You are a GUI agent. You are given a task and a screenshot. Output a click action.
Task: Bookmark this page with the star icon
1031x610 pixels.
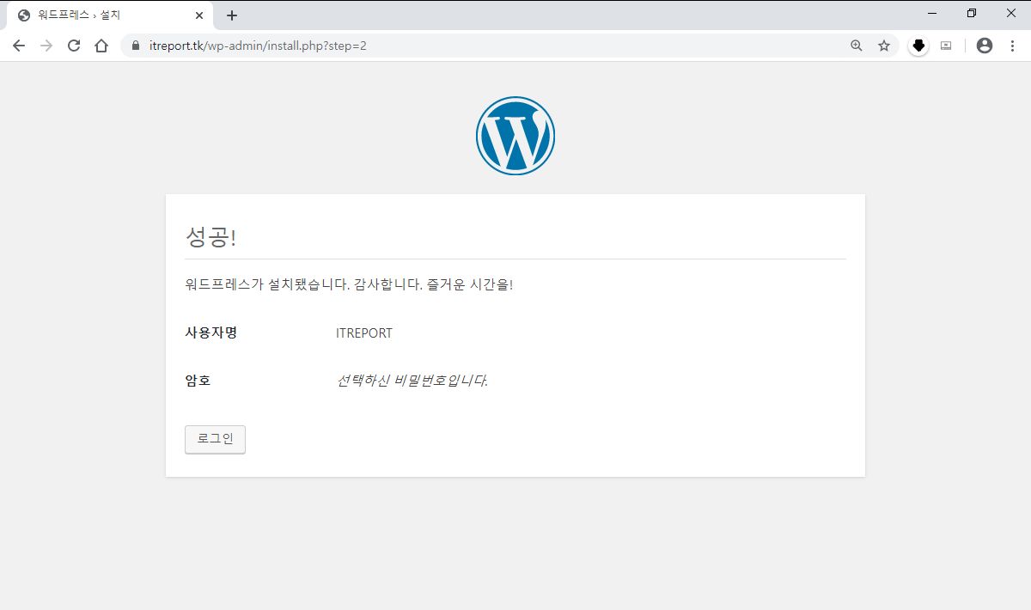click(884, 46)
